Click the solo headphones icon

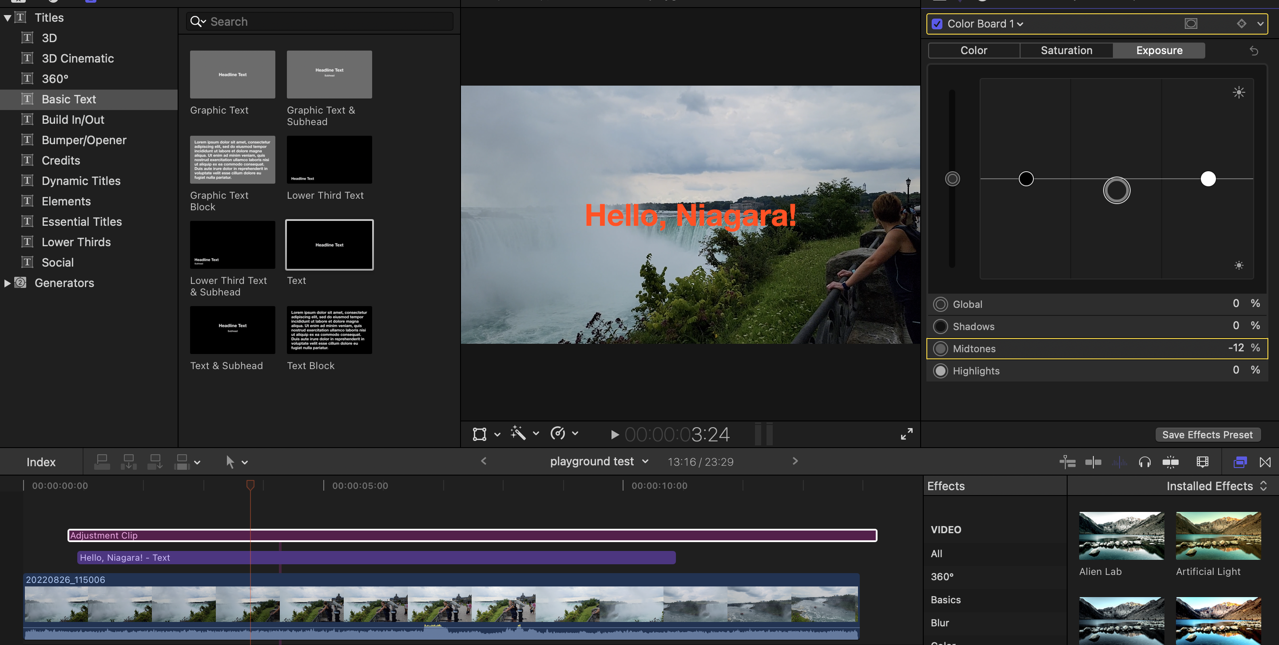(x=1144, y=462)
